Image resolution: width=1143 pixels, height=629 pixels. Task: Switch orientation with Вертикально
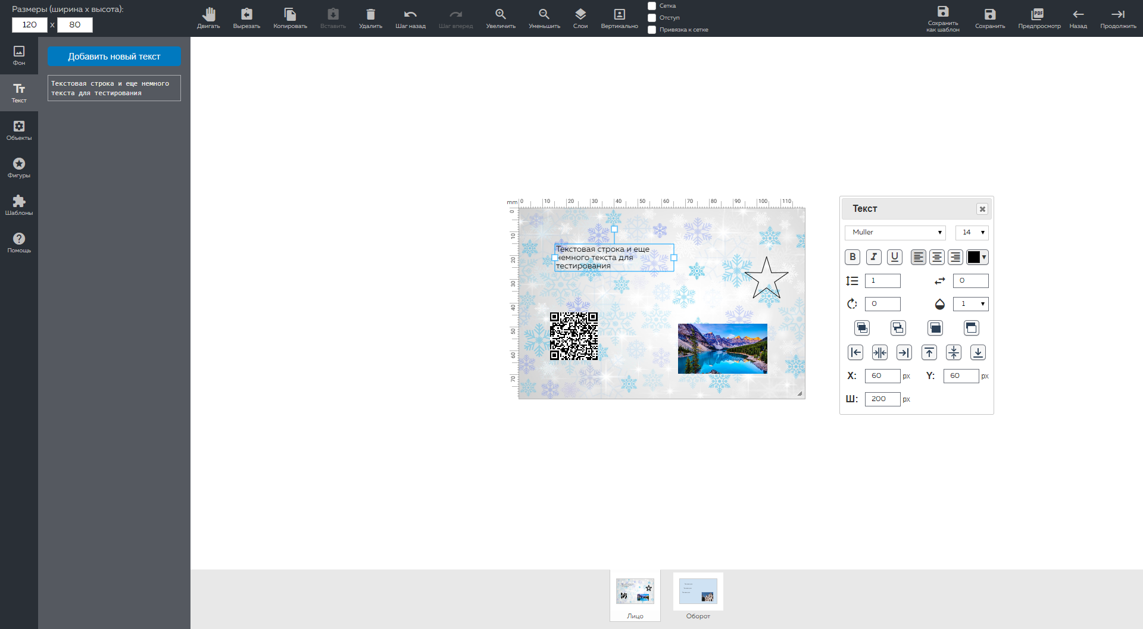(619, 18)
